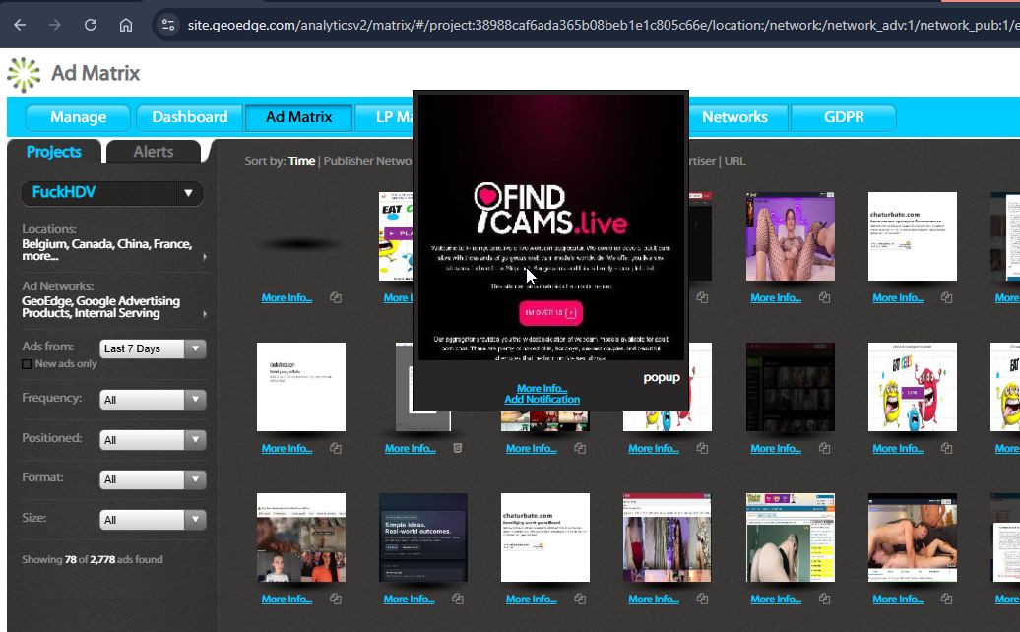Screen dimensions: 1020x632
Task: Sort ads by Time
Action: click(x=302, y=161)
